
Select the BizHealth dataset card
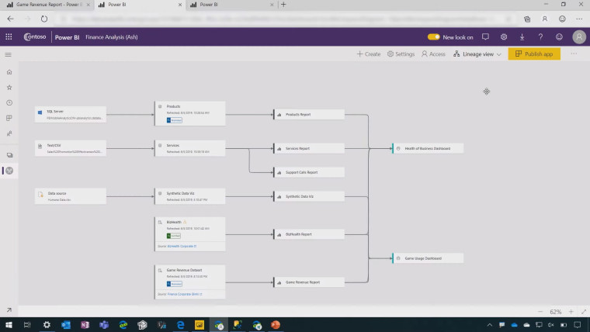(x=190, y=233)
